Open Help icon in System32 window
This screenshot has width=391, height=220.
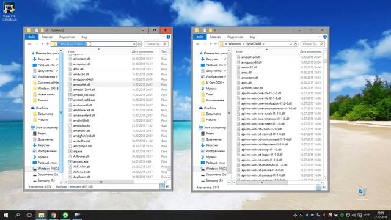click(x=169, y=37)
